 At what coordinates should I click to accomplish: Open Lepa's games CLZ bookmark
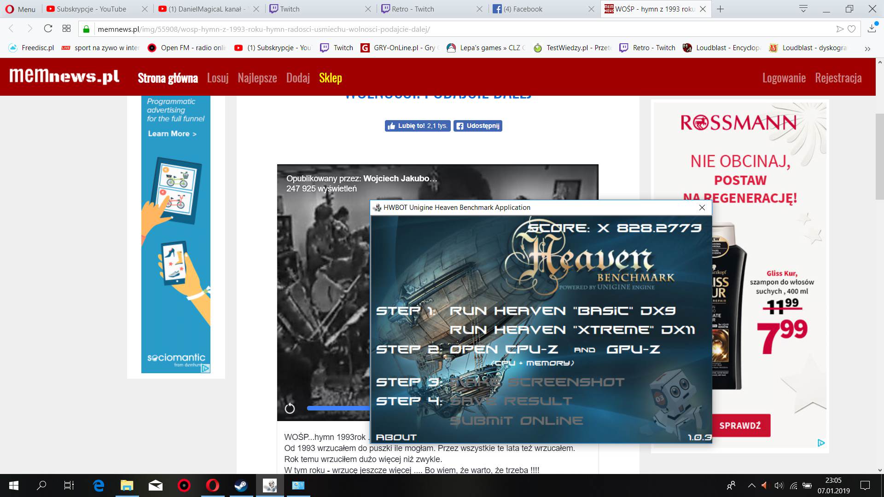486,47
